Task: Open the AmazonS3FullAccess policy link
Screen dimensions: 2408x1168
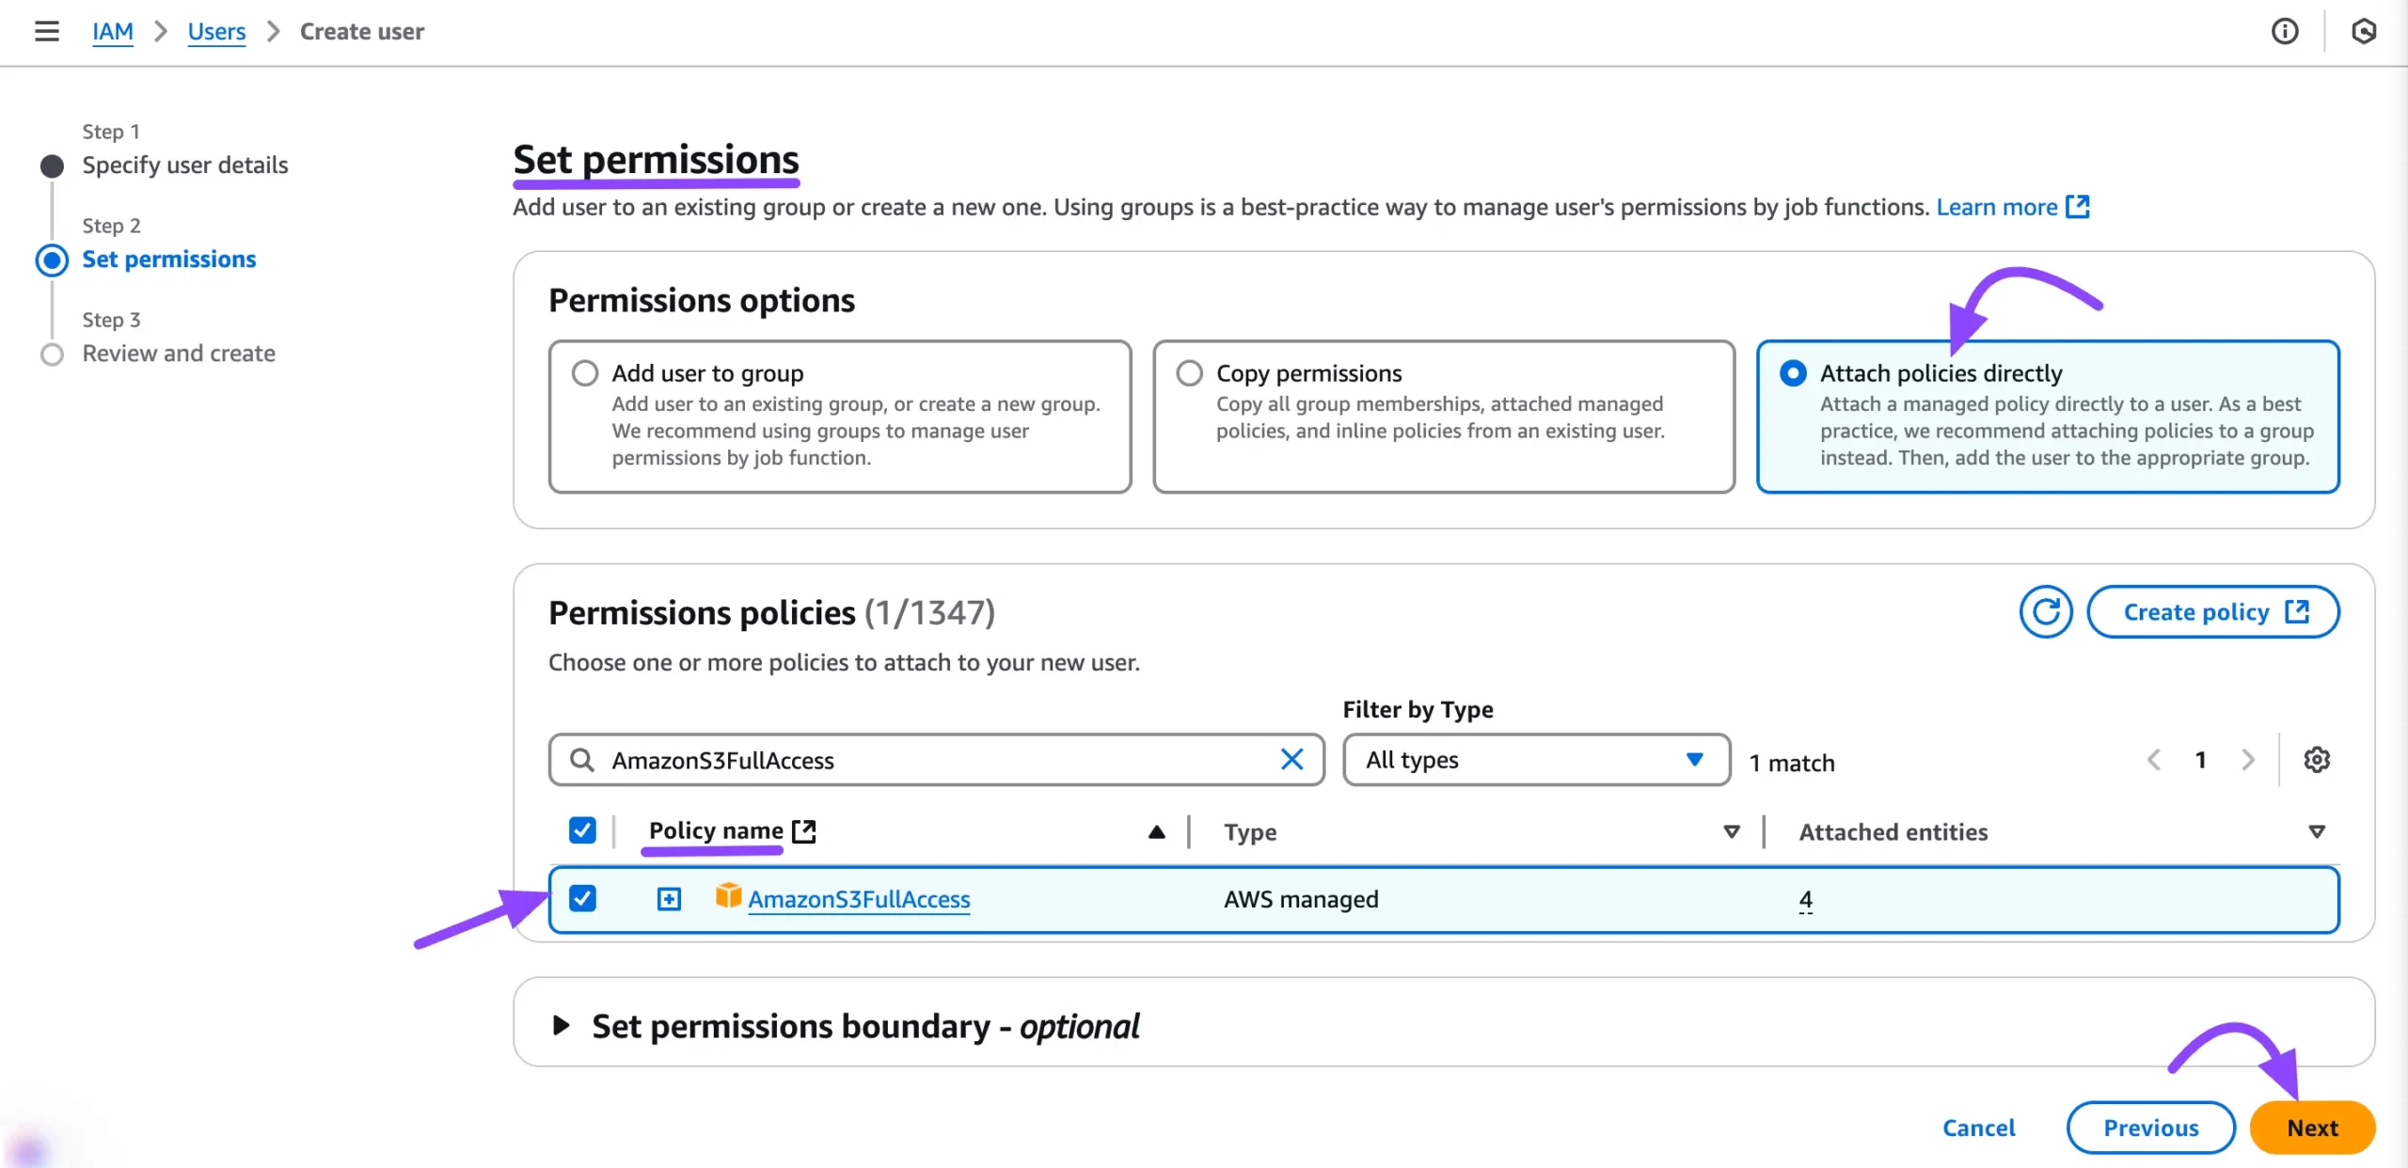Action: point(859,899)
